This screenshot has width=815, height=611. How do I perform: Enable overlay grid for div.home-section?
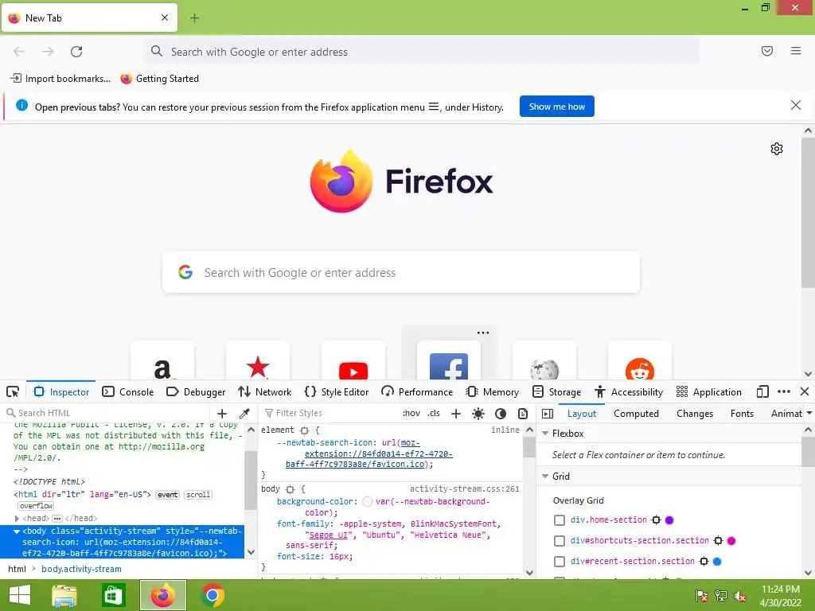560,520
